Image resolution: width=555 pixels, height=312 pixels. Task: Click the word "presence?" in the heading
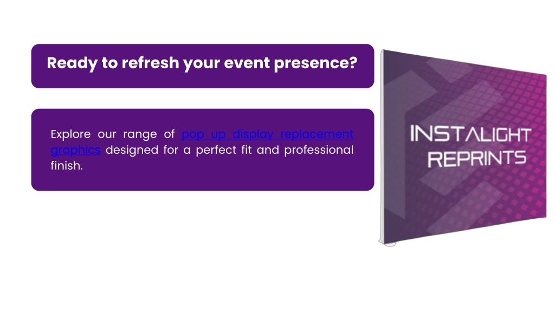[x=315, y=63]
